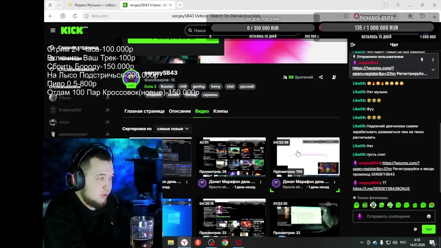Select the Dota 2 category link
Screen dimensions: 441x248
[x=150, y=86]
